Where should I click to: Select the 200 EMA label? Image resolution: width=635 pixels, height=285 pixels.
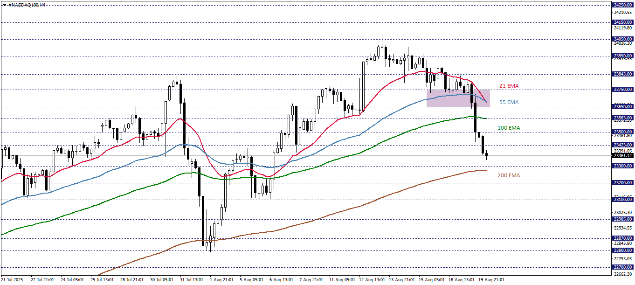[x=509, y=175]
